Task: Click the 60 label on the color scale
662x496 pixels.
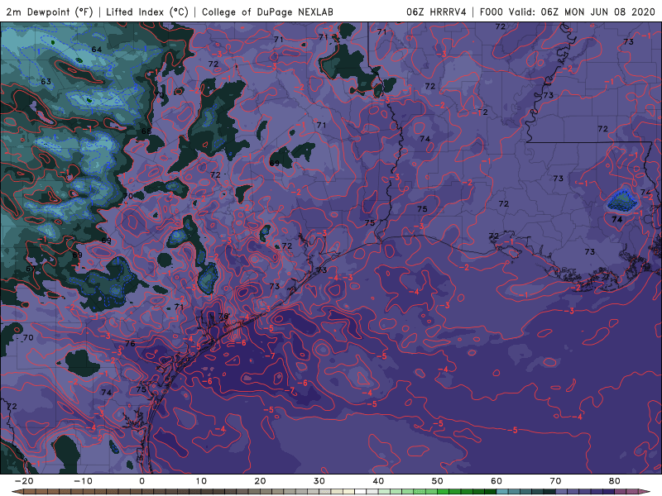Action: (496, 481)
